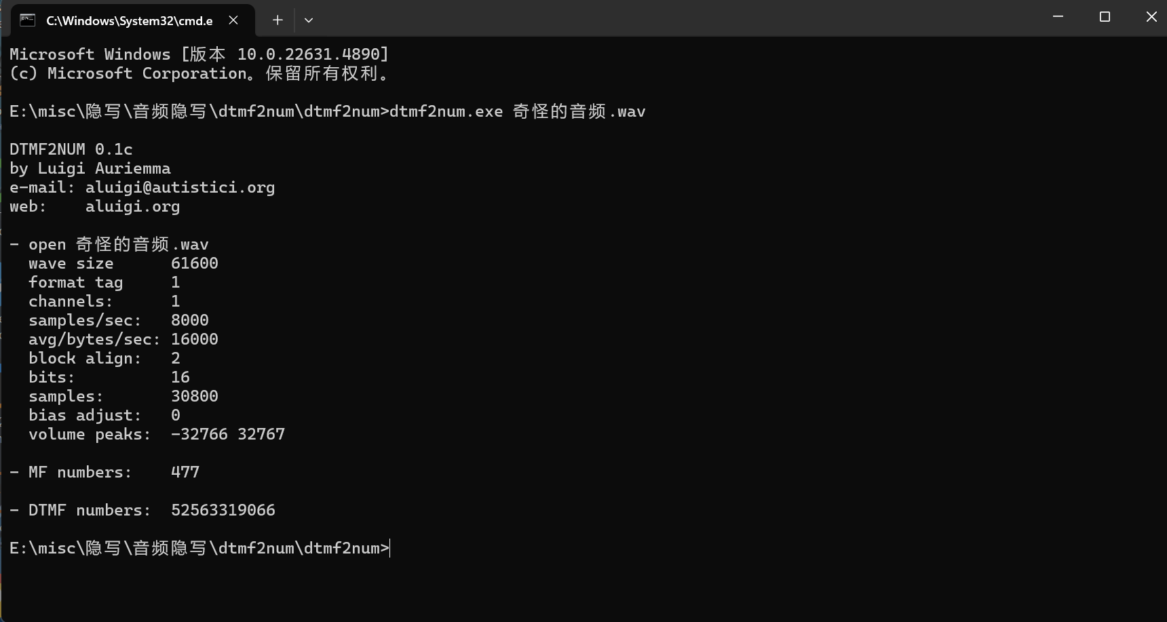
Task: Minimize the terminal window
Action: pos(1058,17)
